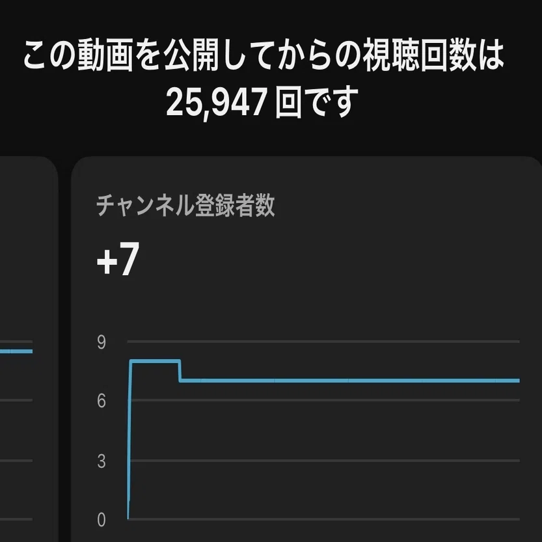Screen dimensions: 542x542
Task: Click the step-down point in subscriber line
Action: 180,371
